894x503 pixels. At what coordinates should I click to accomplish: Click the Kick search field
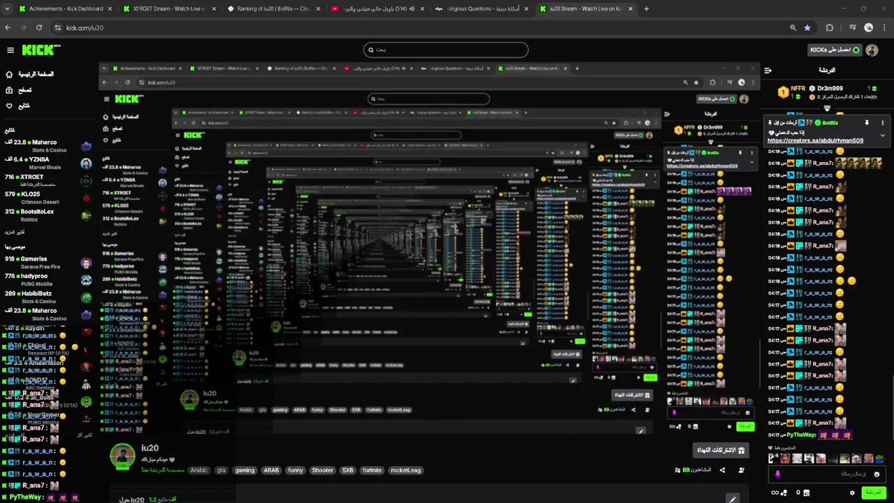pyautogui.click(x=446, y=50)
